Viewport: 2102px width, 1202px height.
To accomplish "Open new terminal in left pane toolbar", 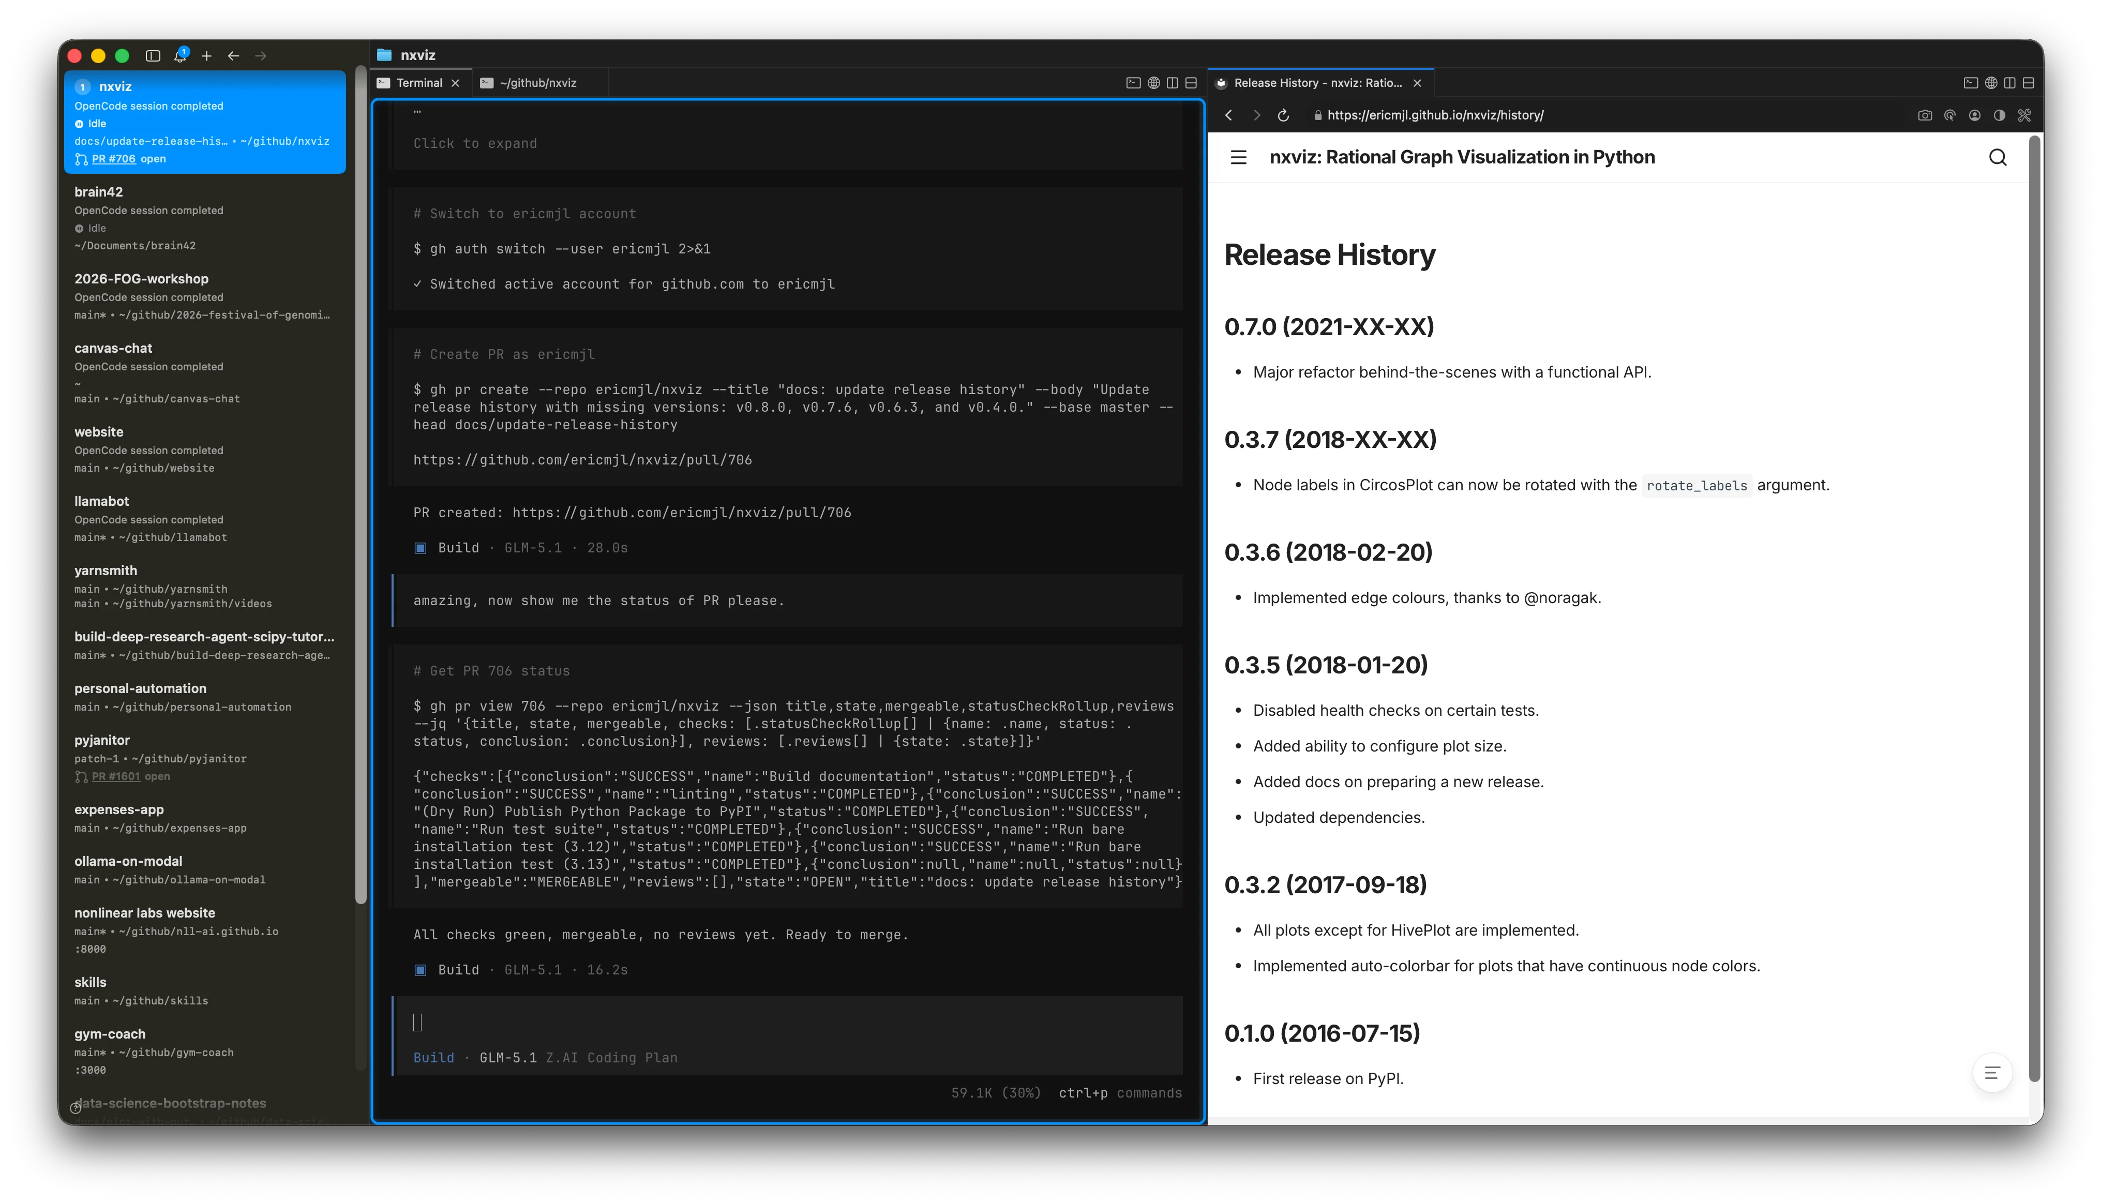I will click(x=1134, y=83).
